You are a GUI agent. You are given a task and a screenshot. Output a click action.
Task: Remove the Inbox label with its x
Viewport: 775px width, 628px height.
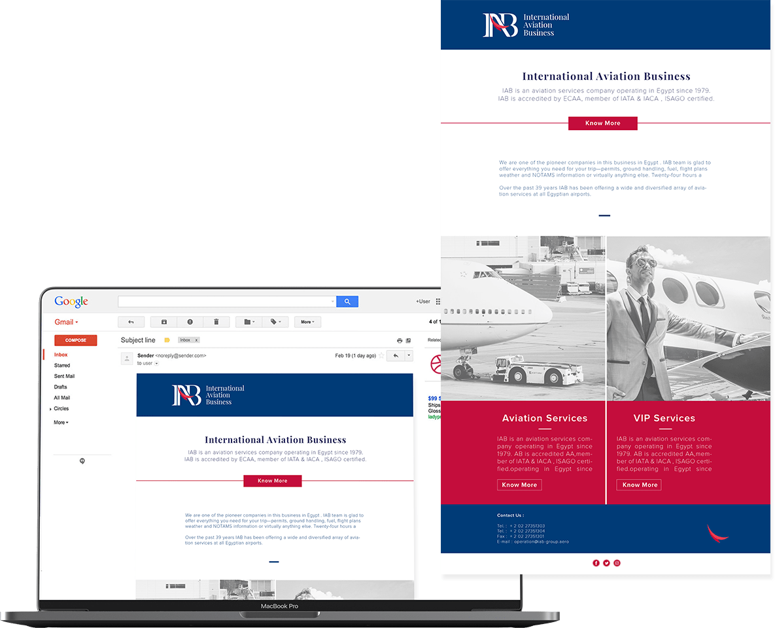click(x=196, y=340)
